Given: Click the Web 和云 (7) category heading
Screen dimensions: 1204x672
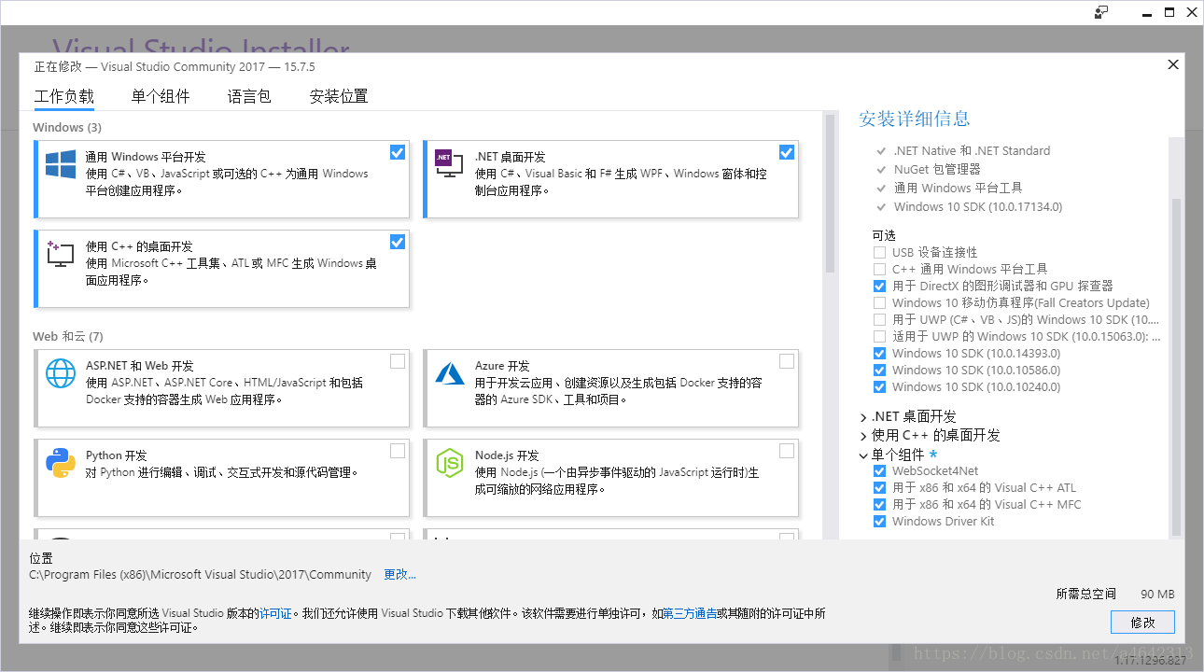Looking at the screenshot, I should [68, 336].
